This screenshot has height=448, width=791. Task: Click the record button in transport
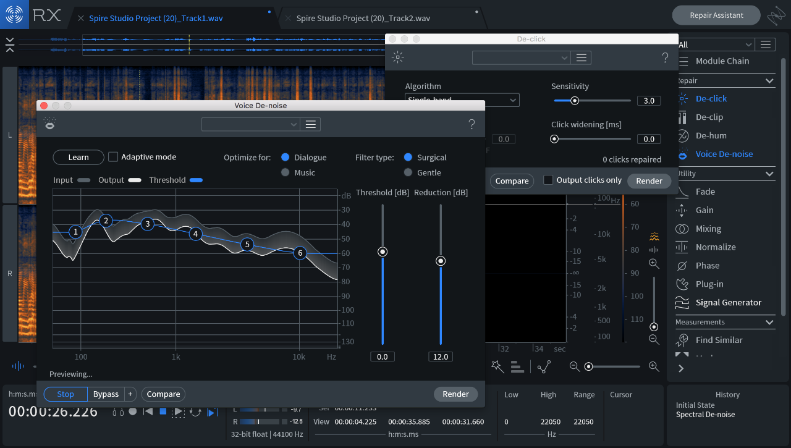[132, 412]
